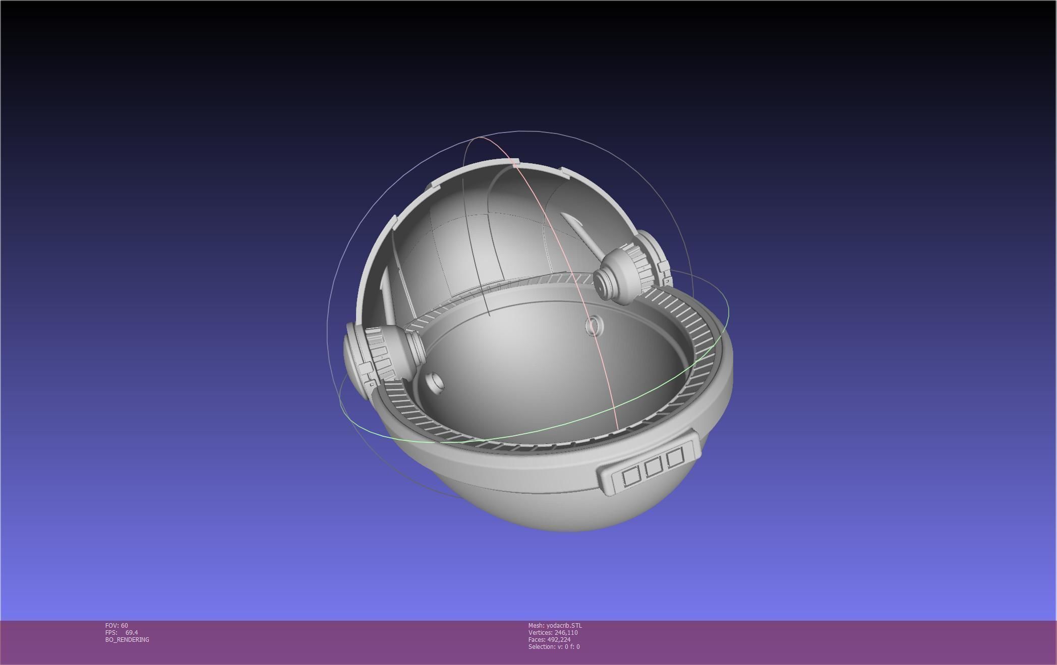Image resolution: width=1057 pixels, height=665 pixels.
Task: Click the round socket near left hinge
Action: [434, 384]
